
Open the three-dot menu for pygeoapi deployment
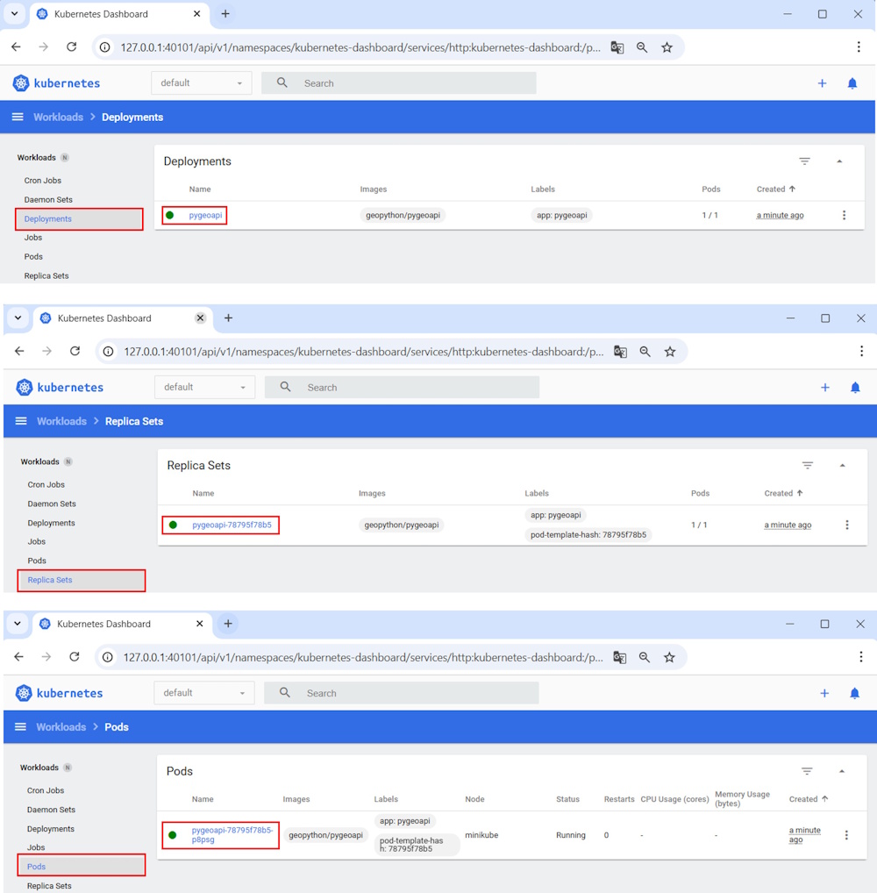coord(845,215)
